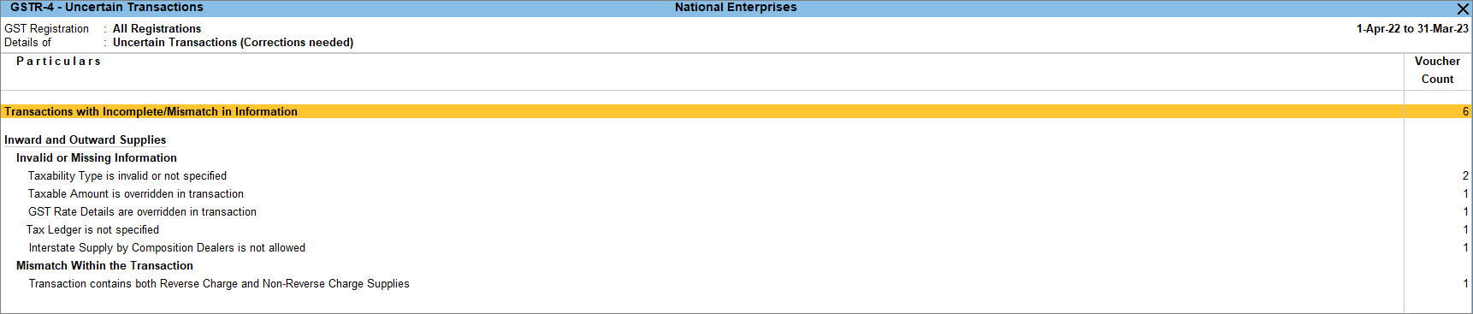This screenshot has height=314, width=1473.
Task: Click the Particulars column header
Action: 58,61
